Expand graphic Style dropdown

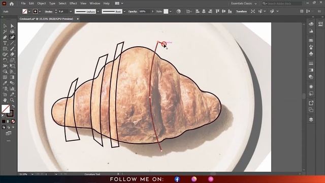click(171, 11)
